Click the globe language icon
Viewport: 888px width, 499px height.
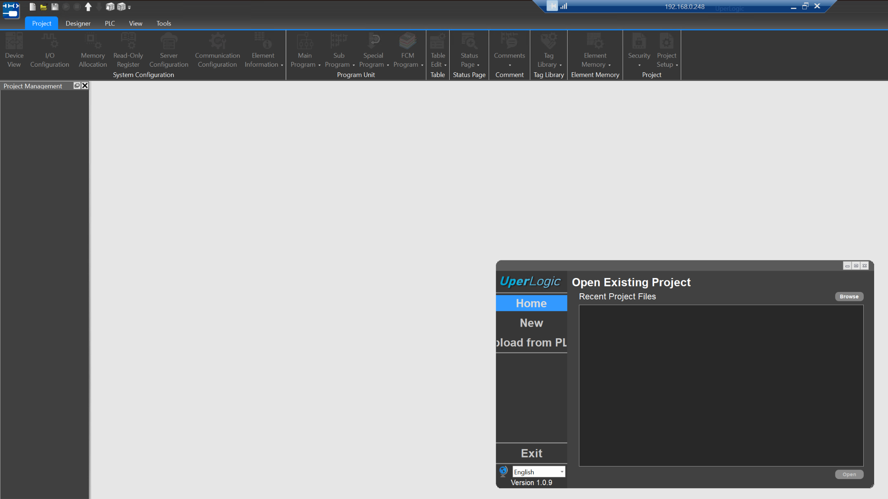[x=503, y=471]
